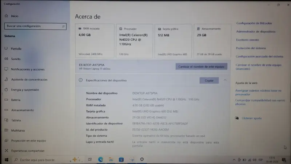Open Averiguar cuántos núcleos tiene mi procesador
This screenshot has width=291, height=164.
[x=258, y=92]
